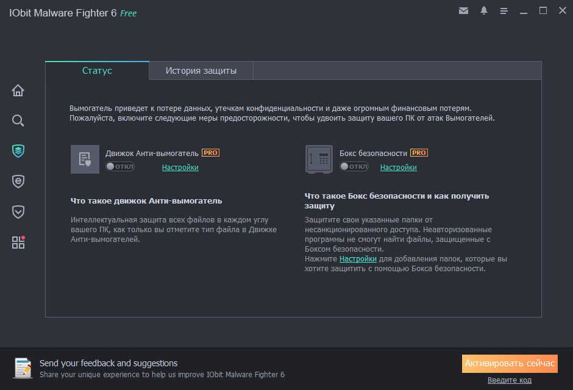Open Настройки for Бокс безопасности
This screenshot has width=573, height=390.
click(398, 167)
